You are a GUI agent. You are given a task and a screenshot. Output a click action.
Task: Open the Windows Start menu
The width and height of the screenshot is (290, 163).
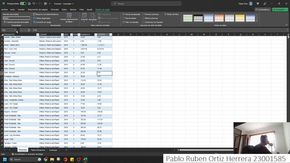coord(5,159)
